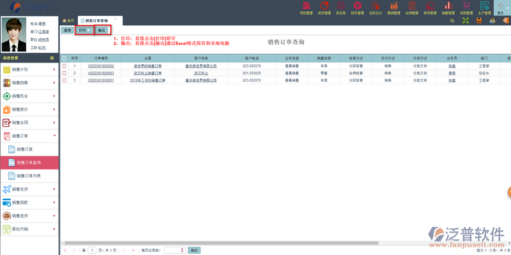
Task: Click the 客户名称 column header
Action: coord(201,58)
